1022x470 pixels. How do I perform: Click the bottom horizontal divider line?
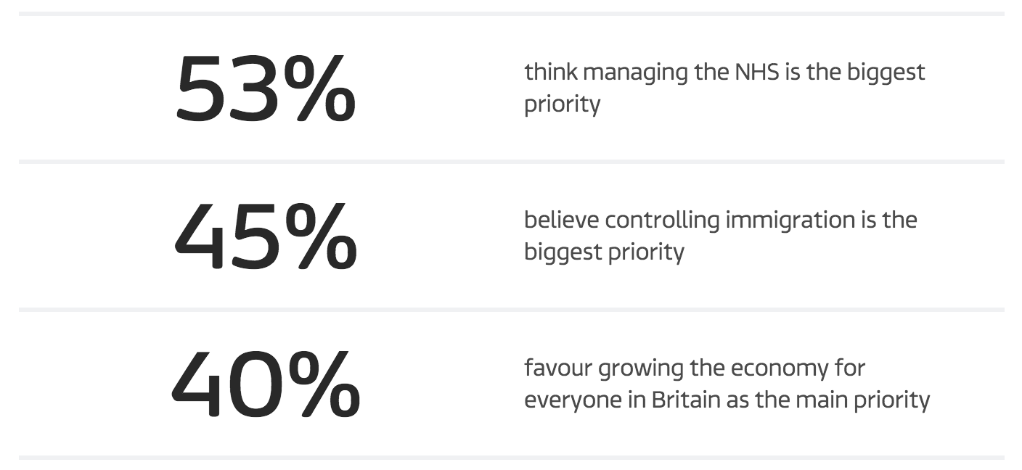point(511,458)
